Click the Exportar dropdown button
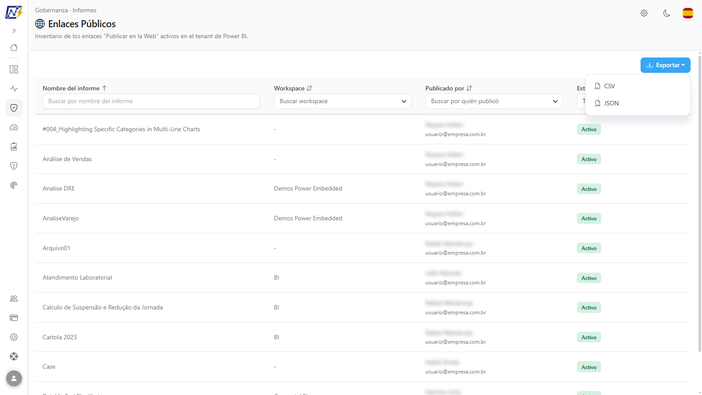702x395 pixels. click(x=666, y=65)
